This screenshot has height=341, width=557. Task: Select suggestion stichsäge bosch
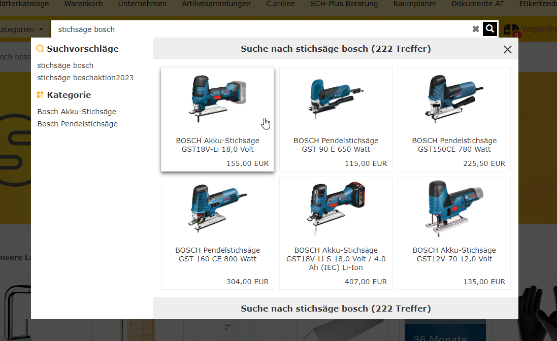click(65, 65)
